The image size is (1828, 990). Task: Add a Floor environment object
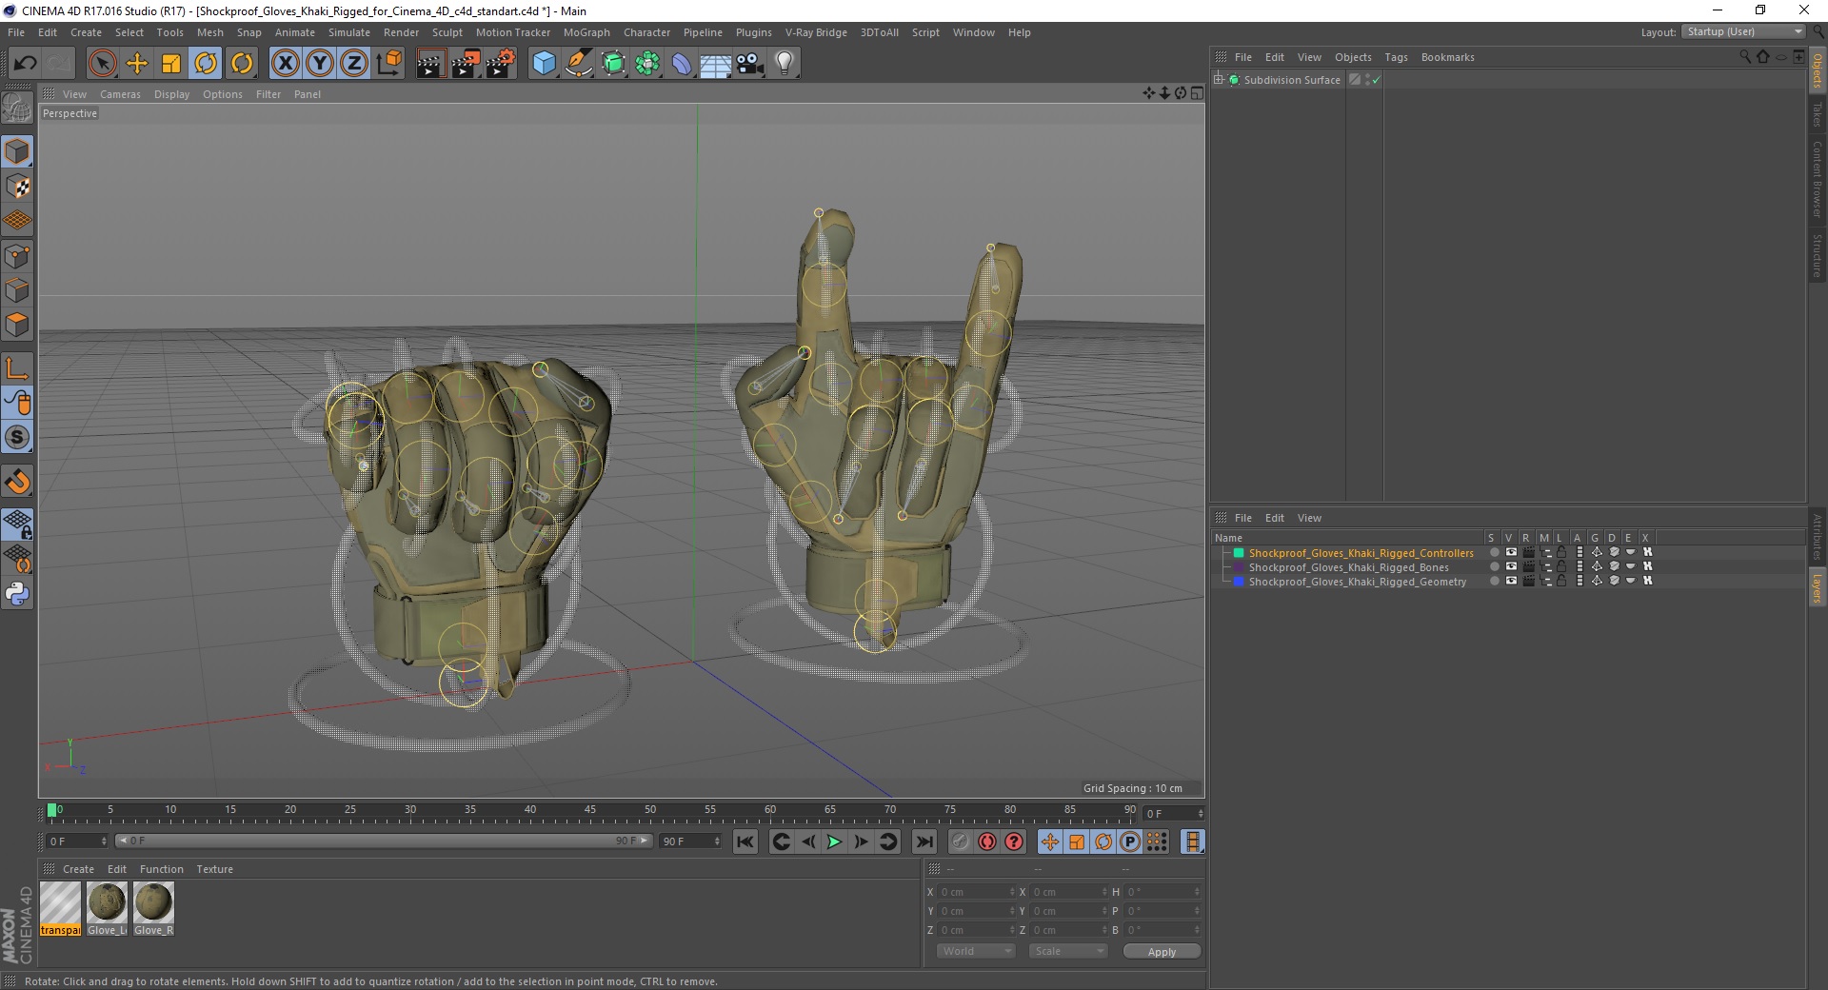716,64
